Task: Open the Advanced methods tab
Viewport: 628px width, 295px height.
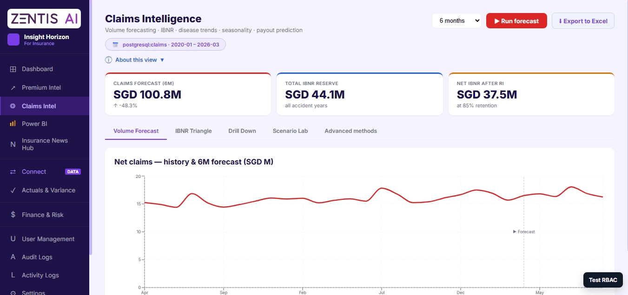Action: pos(350,131)
